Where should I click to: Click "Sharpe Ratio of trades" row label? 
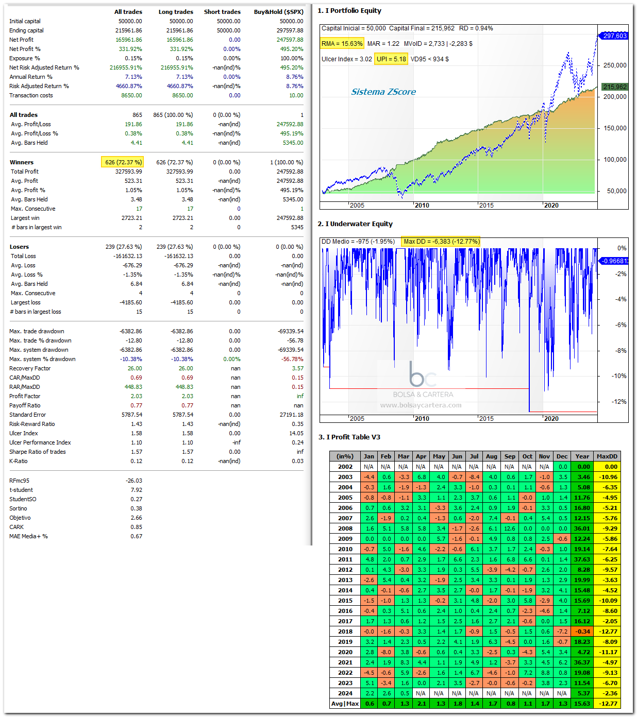point(38,452)
